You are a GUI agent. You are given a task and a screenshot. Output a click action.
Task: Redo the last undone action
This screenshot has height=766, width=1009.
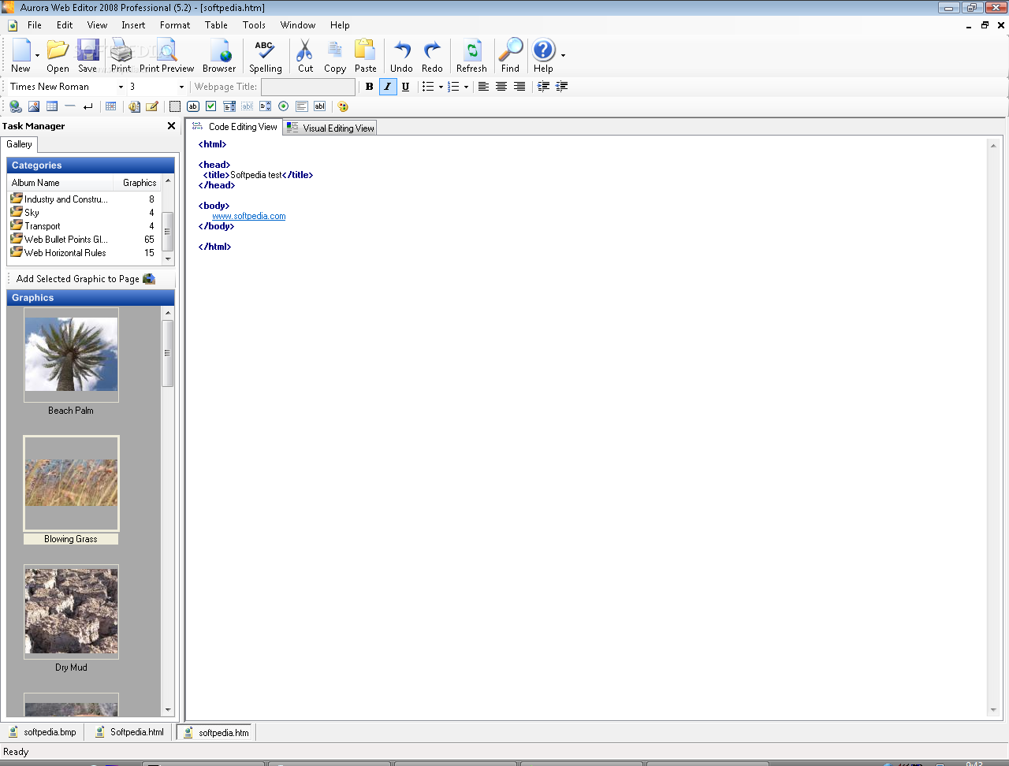(x=432, y=56)
